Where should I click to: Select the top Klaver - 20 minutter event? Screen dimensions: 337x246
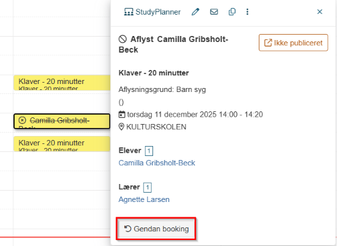coord(62,83)
